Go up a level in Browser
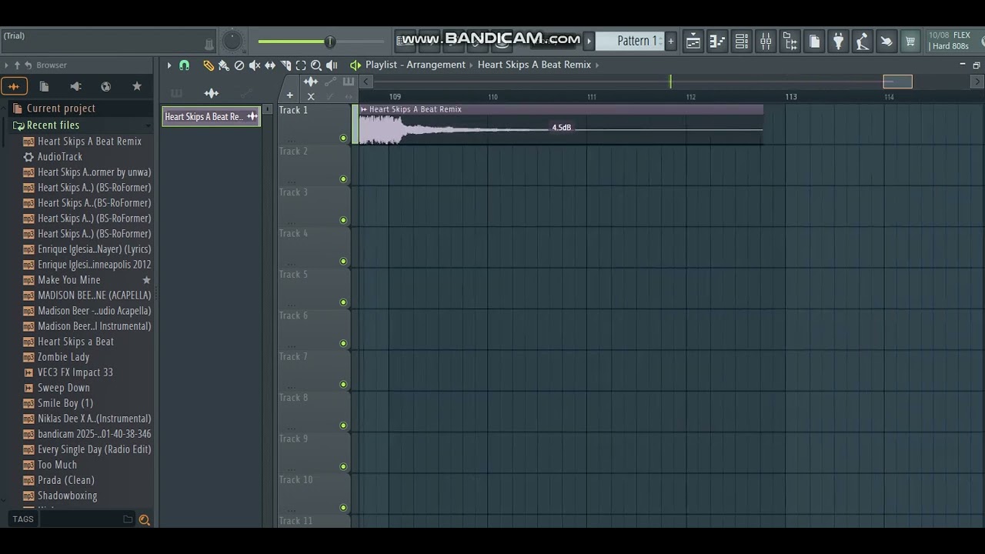 coord(16,65)
